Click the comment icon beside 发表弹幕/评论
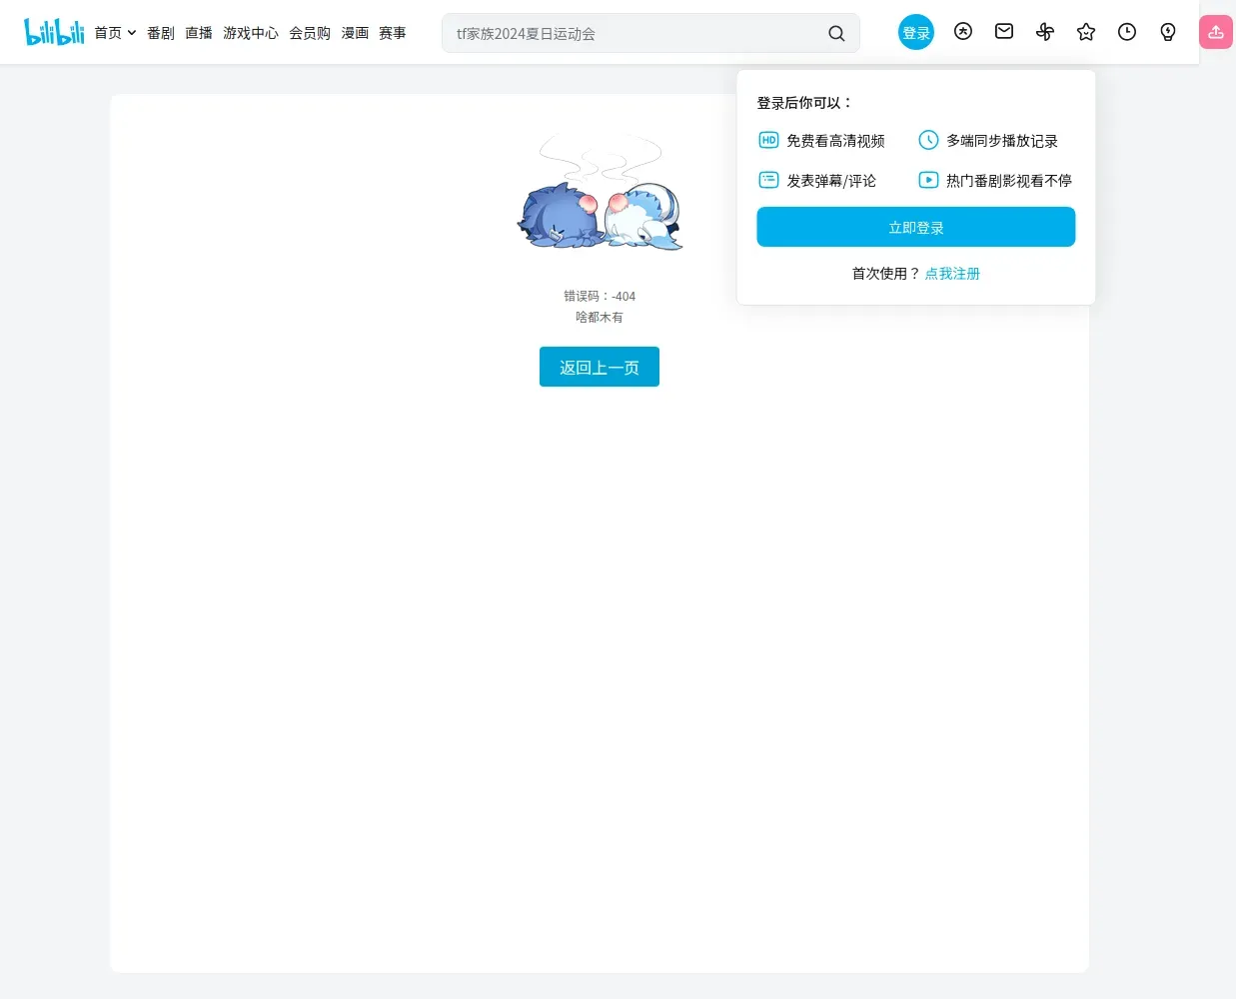 pos(768,180)
